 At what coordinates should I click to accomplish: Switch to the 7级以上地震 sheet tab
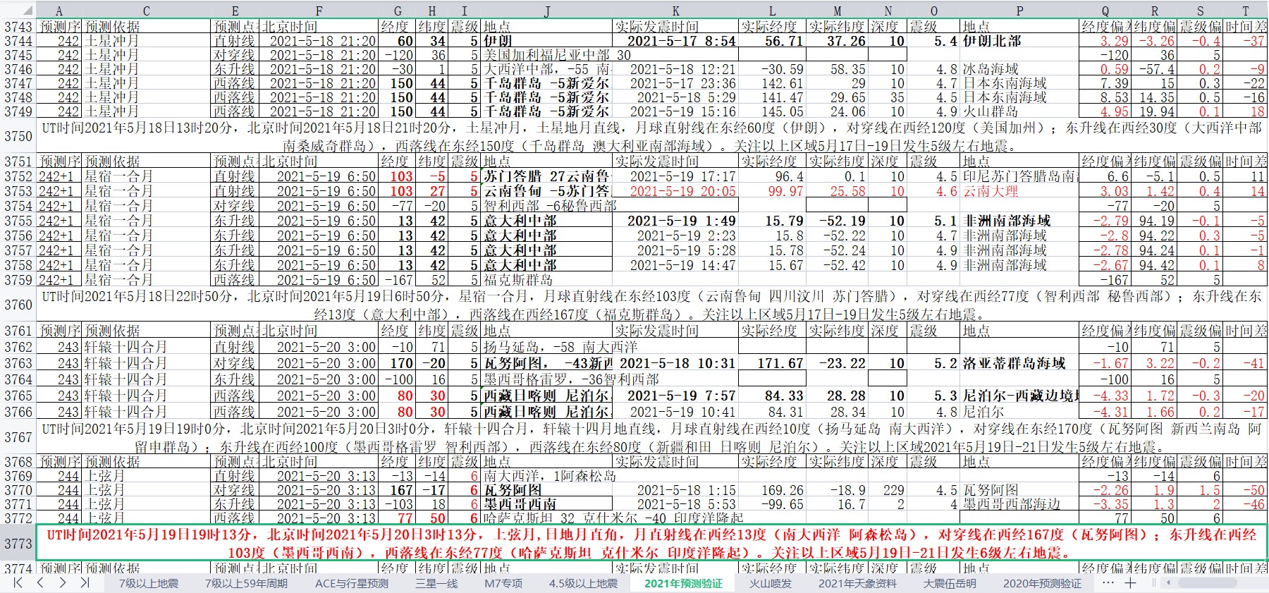148,583
